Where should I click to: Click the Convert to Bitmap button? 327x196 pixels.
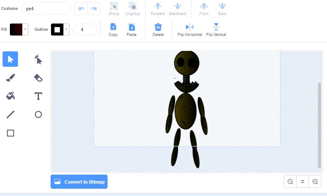pos(79,181)
